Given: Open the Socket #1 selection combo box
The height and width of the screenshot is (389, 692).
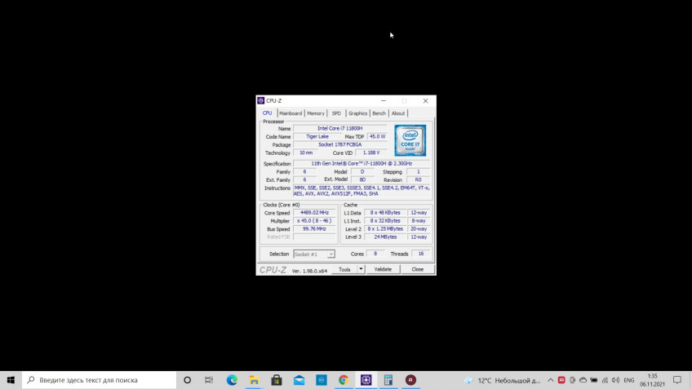Looking at the screenshot, I should click(x=314, y=254).
